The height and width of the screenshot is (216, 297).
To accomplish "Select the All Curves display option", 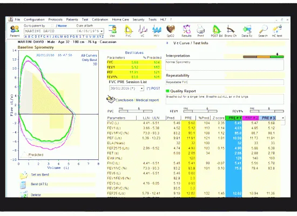I will [89, 55].
